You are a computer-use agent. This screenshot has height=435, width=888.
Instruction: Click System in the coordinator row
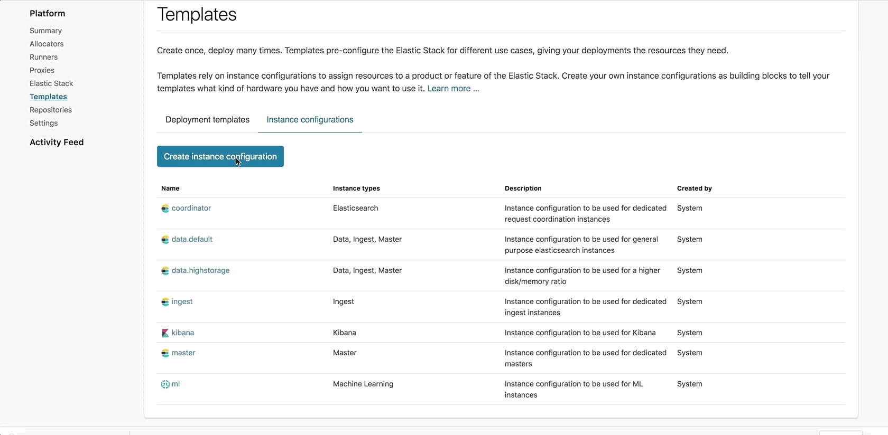[689, 208]
